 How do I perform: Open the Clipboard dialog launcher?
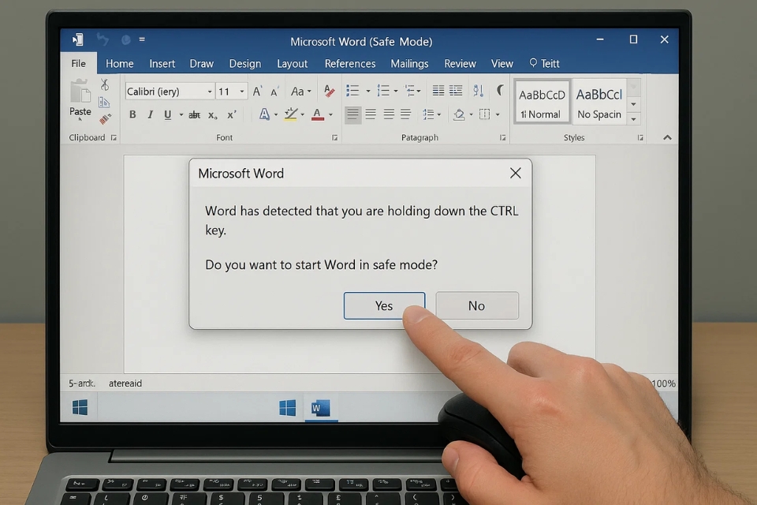(114, 137)
